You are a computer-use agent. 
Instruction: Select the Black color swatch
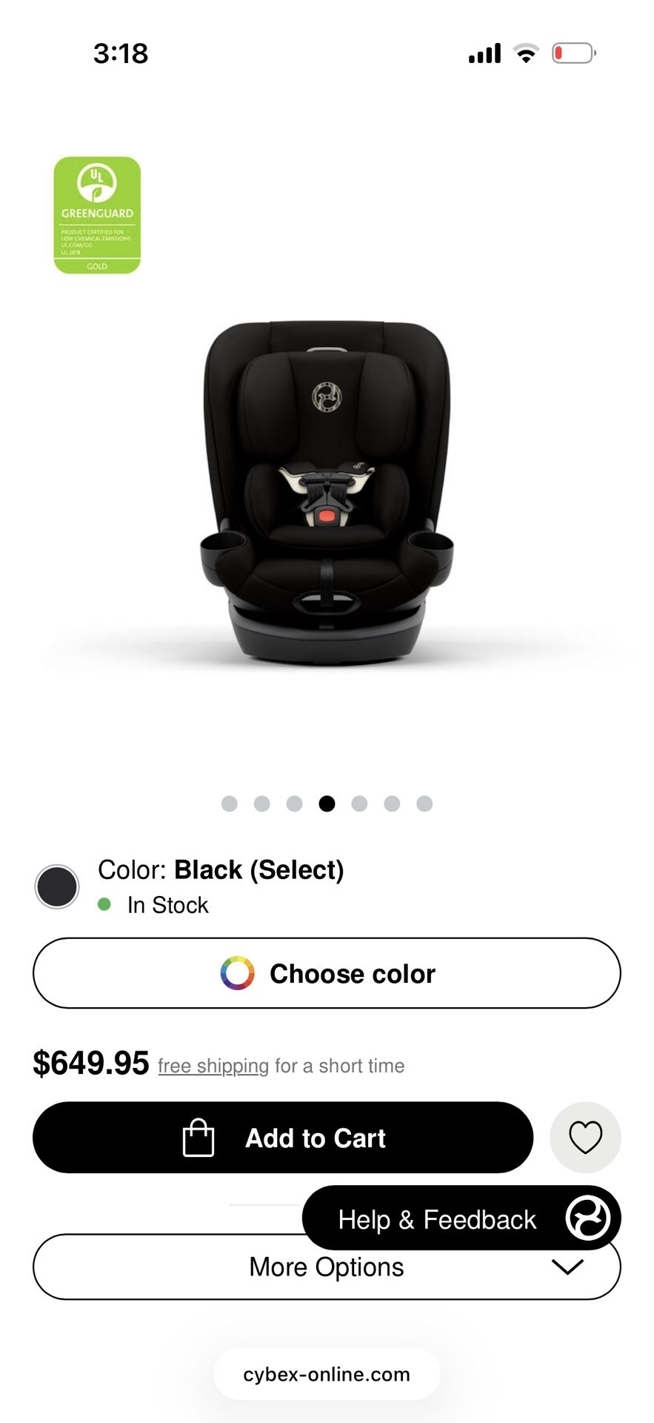coord(57,886)
